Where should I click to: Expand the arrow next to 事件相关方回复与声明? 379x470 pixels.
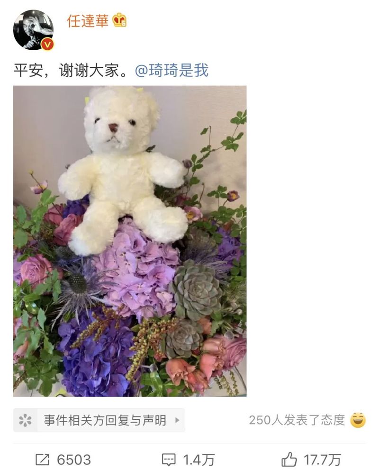(x=177, y=420)
